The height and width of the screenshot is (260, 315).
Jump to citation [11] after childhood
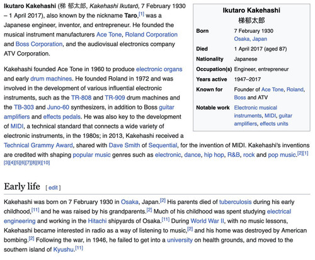pyautogui.click(x=35, y=210)
